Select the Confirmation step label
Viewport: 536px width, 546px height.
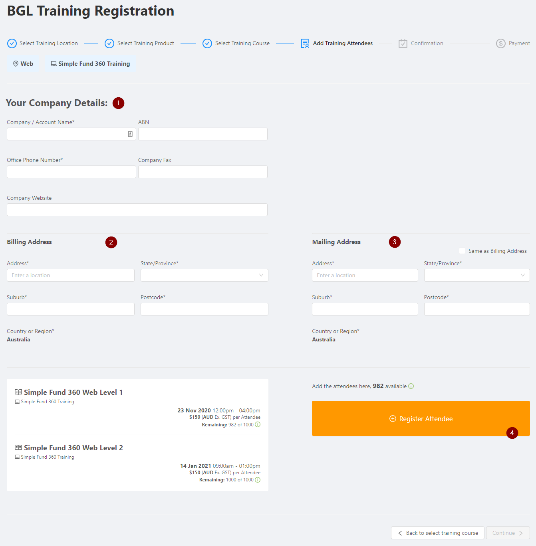click(x=427, y=43)
